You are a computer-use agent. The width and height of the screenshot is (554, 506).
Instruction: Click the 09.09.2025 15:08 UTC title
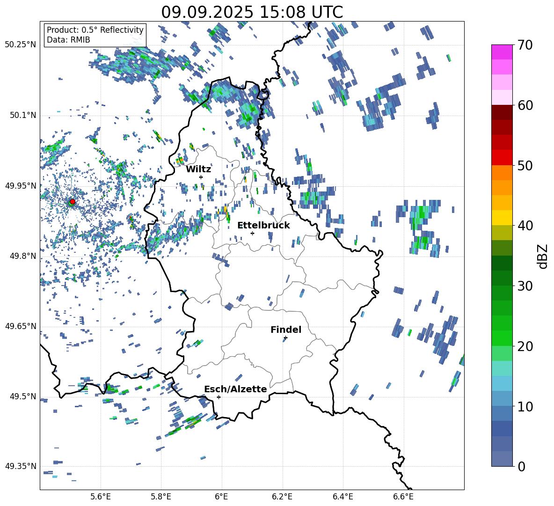point(252,12)
